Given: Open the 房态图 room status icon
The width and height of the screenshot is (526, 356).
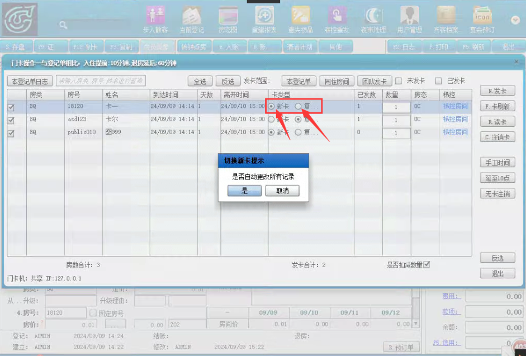Looking at the screenshot, I should click(228, 20).
